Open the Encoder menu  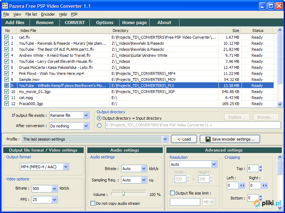click(x=48, y=14)
